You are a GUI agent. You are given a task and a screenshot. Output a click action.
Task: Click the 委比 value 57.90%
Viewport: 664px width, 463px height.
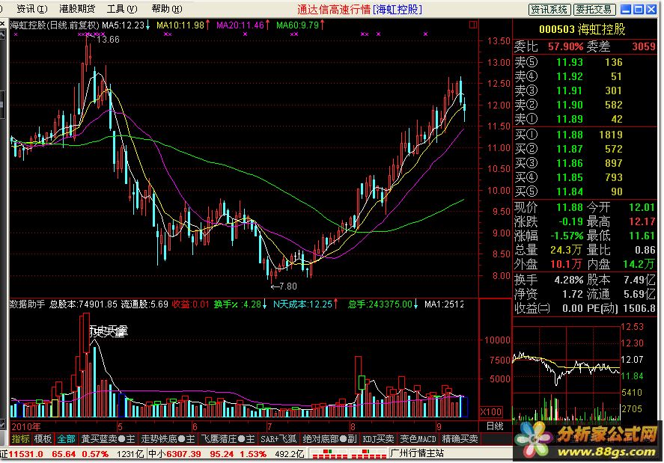tap(565, 46)
